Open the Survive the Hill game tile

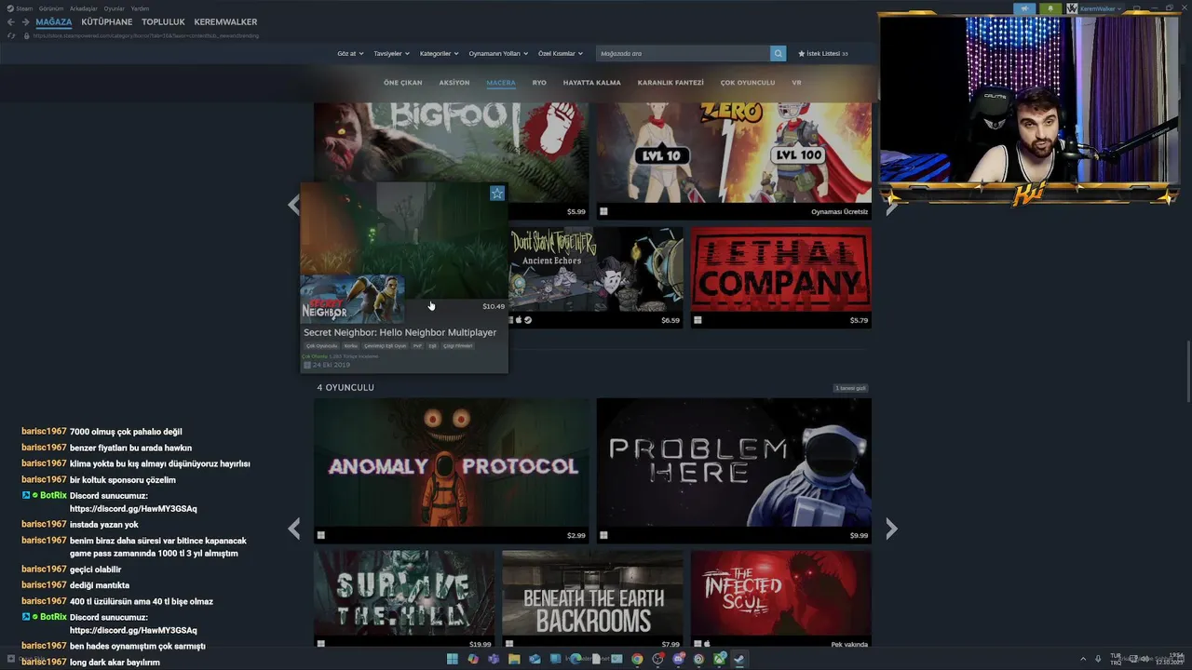coord(404,600)
